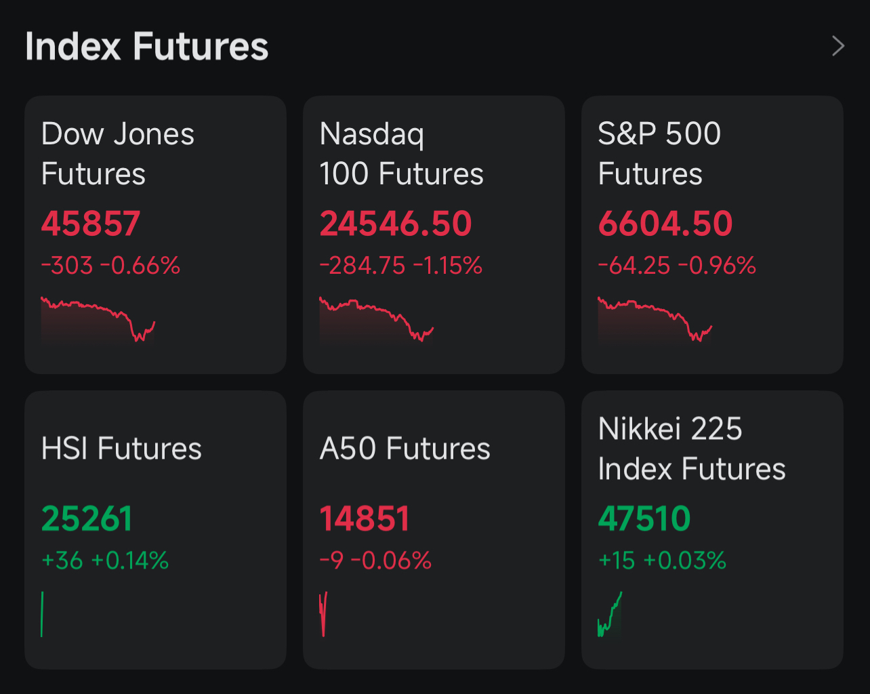This screenshot has width=870, height=694.
Task: Select the Nasdaq price 24546.50
Action: pyautogui.click(x=396, y=224)
